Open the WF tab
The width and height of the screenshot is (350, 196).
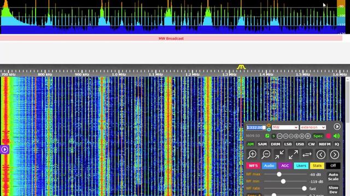coord(253,166)
